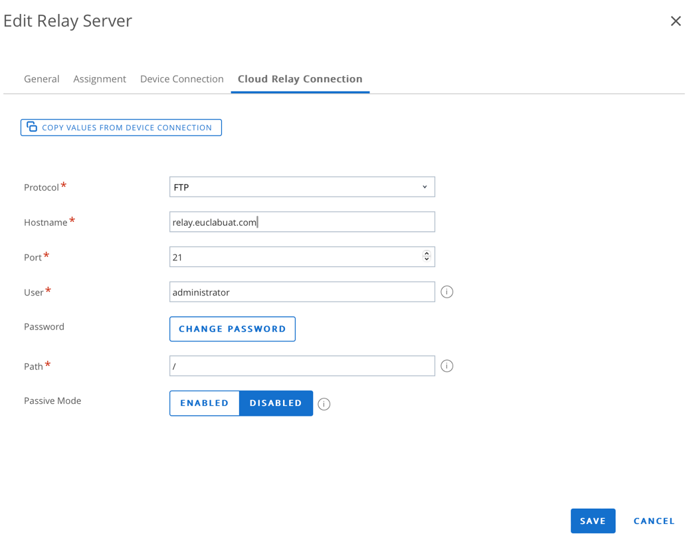Open the Protocol dropdown

[302, 187]
